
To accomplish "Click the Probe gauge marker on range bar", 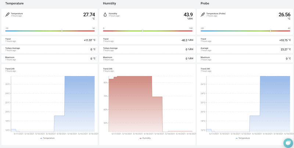I will coord(270,31).
